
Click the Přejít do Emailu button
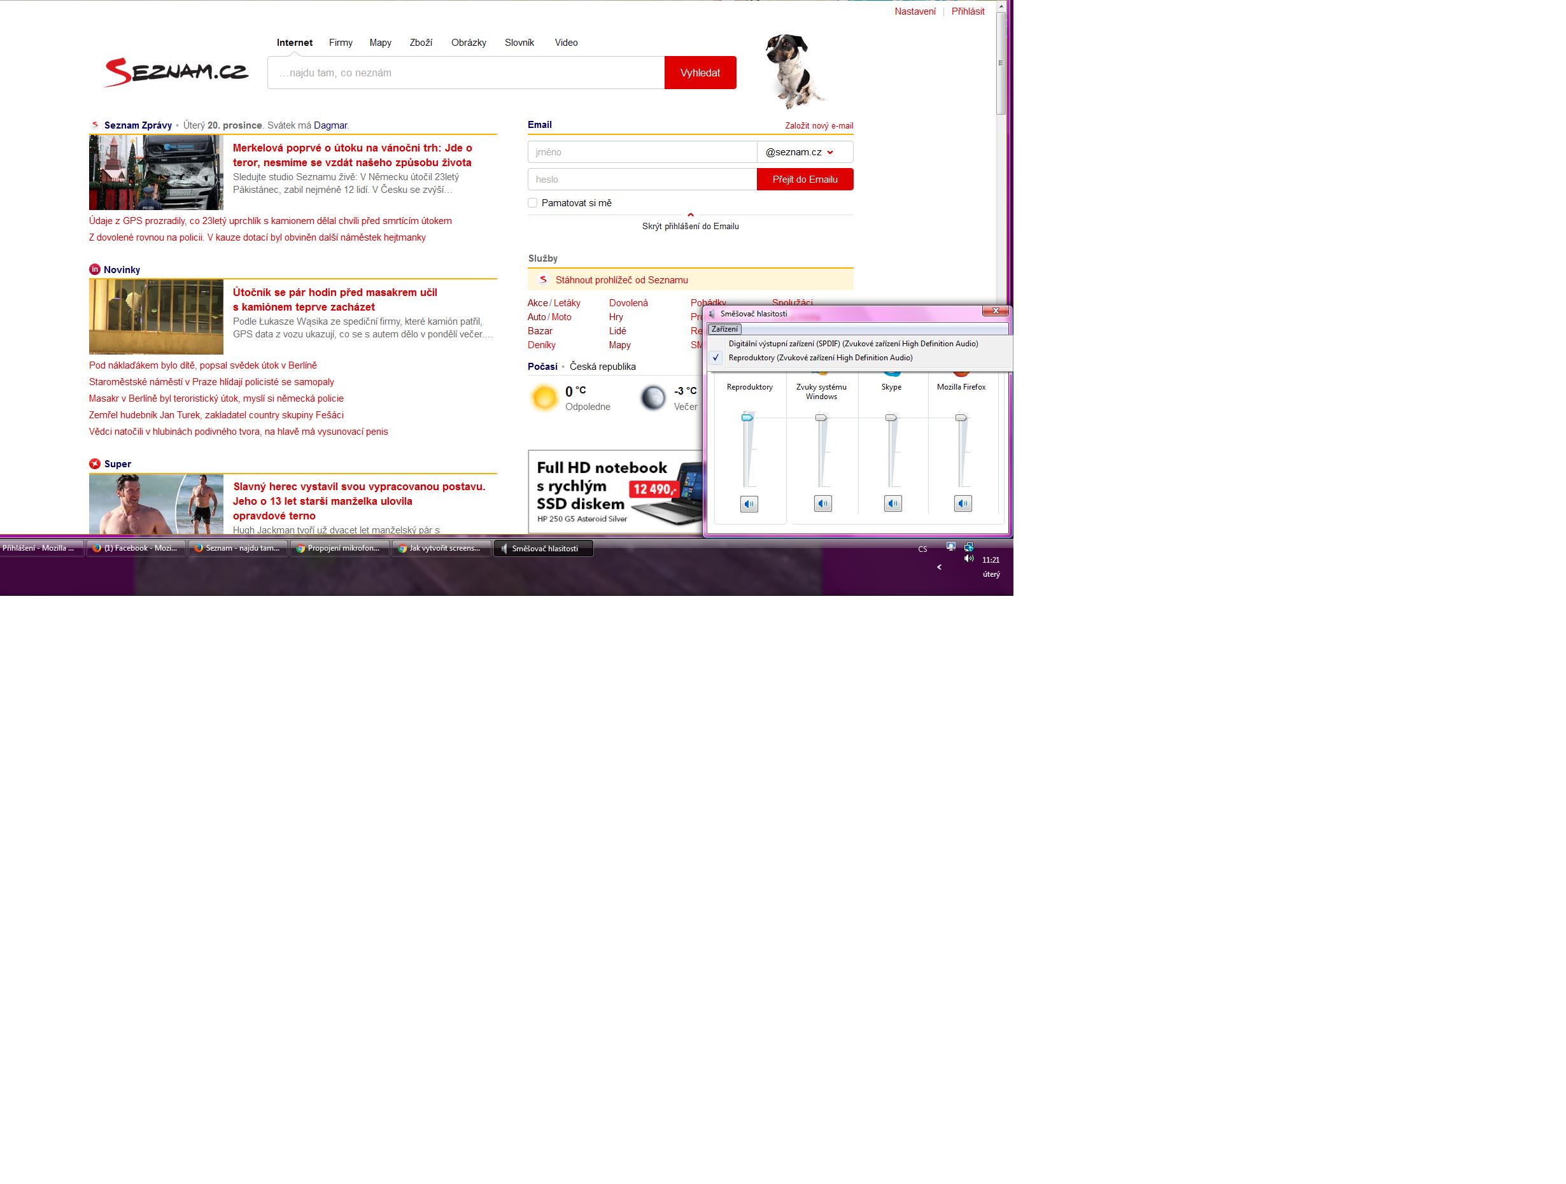(804, 180)
